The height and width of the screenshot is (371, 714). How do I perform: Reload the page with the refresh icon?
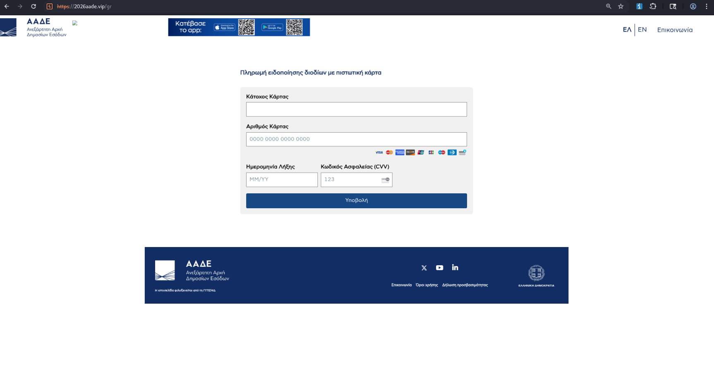click(34, 6)
